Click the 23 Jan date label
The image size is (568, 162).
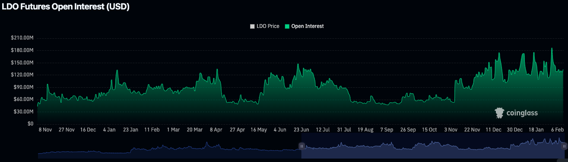(130, 129)
